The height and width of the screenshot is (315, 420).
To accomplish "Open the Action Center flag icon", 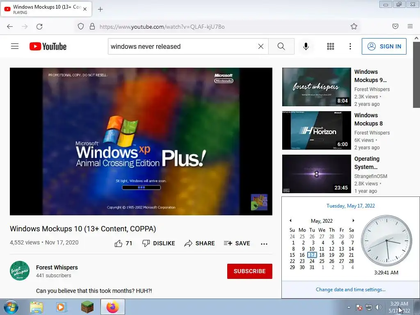I will [359, 307].
